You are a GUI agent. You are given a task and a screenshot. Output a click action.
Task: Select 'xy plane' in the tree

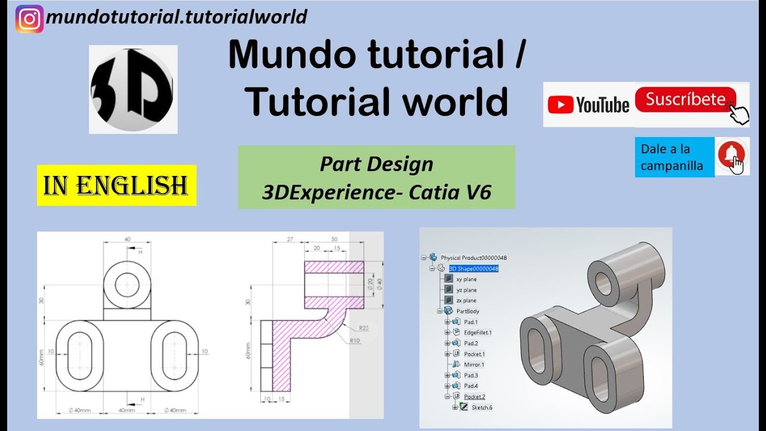(x=467, y=280)
